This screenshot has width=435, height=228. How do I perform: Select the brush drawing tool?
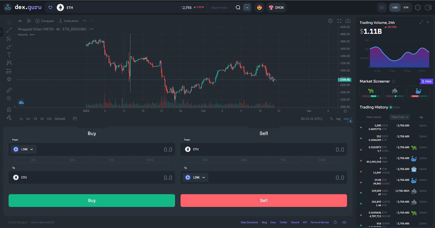click(9, 47)
